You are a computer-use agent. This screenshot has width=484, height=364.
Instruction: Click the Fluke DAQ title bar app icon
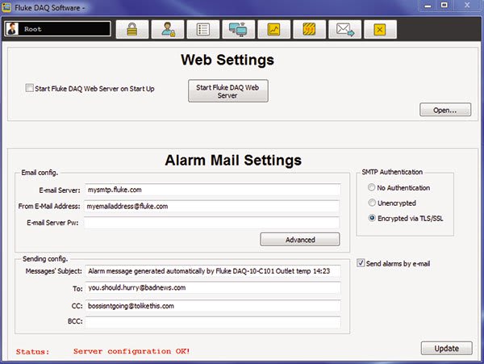(6, 7)
